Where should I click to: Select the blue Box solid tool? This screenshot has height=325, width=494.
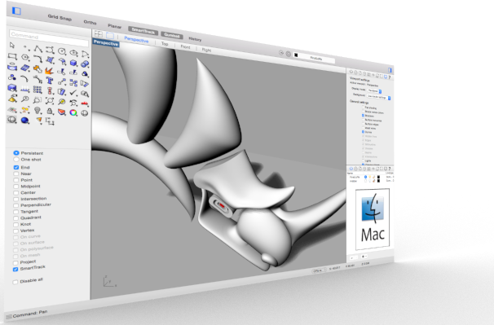[x=73, y=63]
